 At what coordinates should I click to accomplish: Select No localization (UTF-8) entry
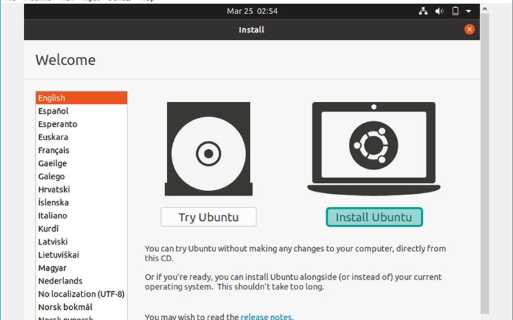coord(81,294)
